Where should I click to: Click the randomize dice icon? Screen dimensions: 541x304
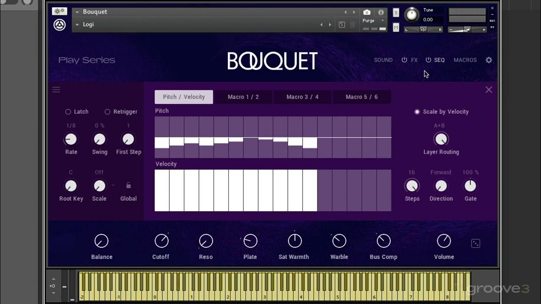475,243
